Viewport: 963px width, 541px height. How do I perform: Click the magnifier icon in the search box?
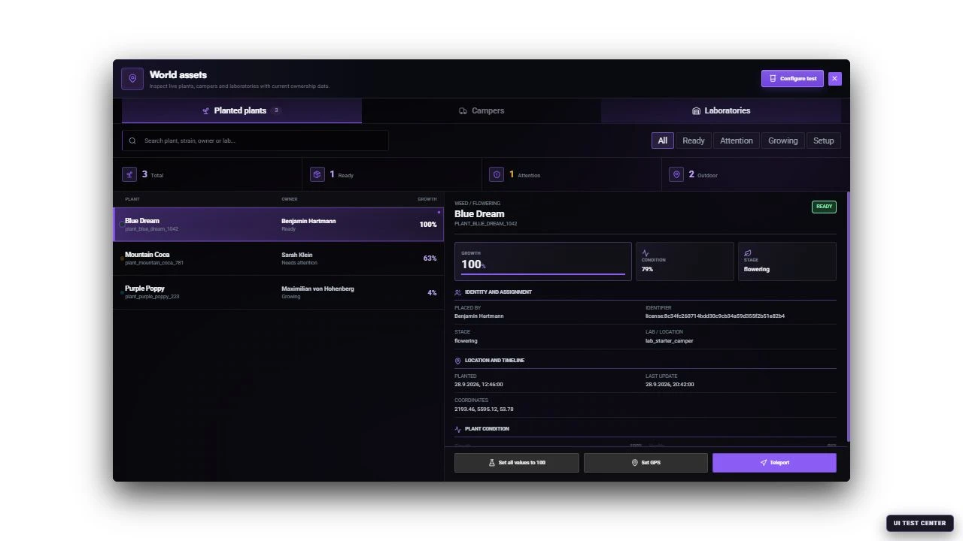coord(132,141)
